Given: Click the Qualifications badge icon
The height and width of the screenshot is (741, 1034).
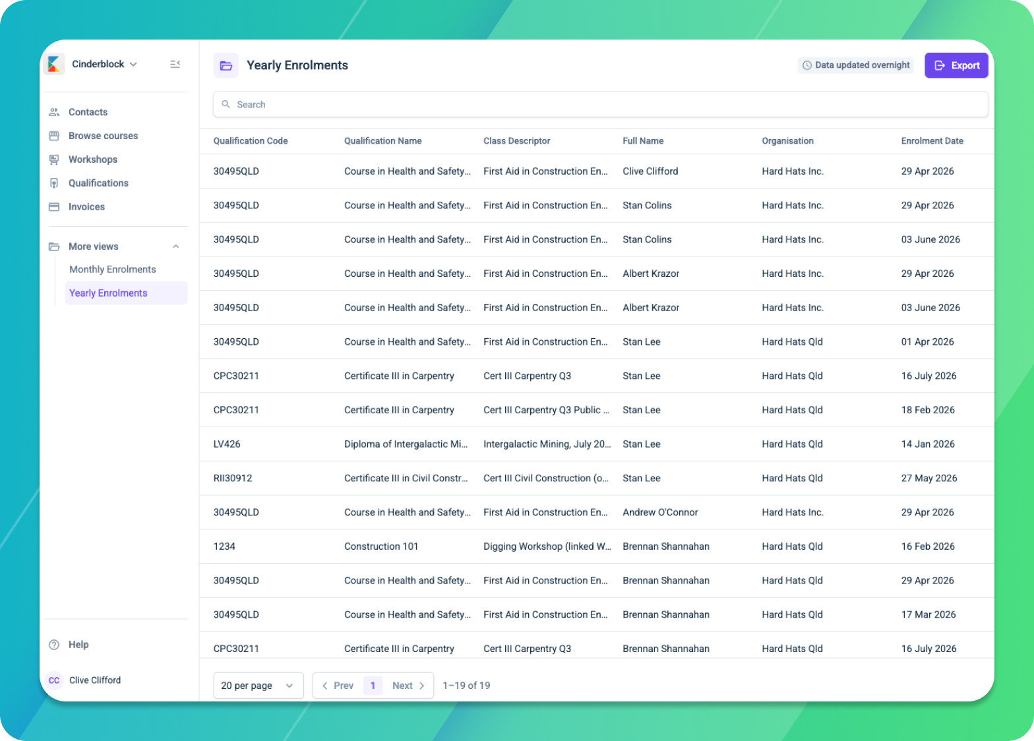Looking at the screenshot, I should point(54,183).
